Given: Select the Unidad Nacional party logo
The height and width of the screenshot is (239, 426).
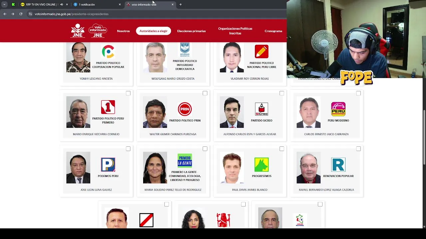Looking at the screenshot, I should coord(300,220).
